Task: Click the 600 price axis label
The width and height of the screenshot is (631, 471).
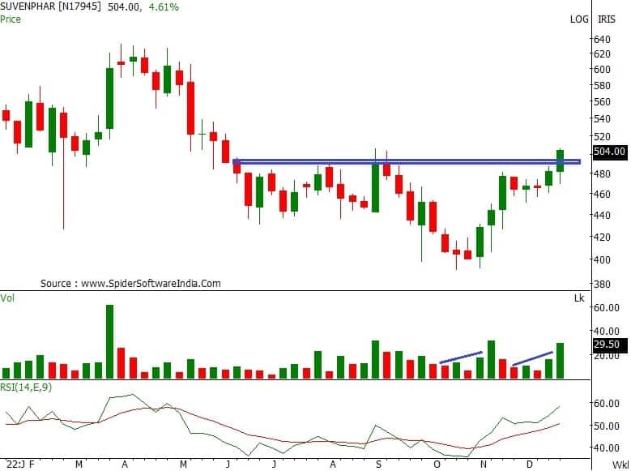Action: click(x=602, y=69)
